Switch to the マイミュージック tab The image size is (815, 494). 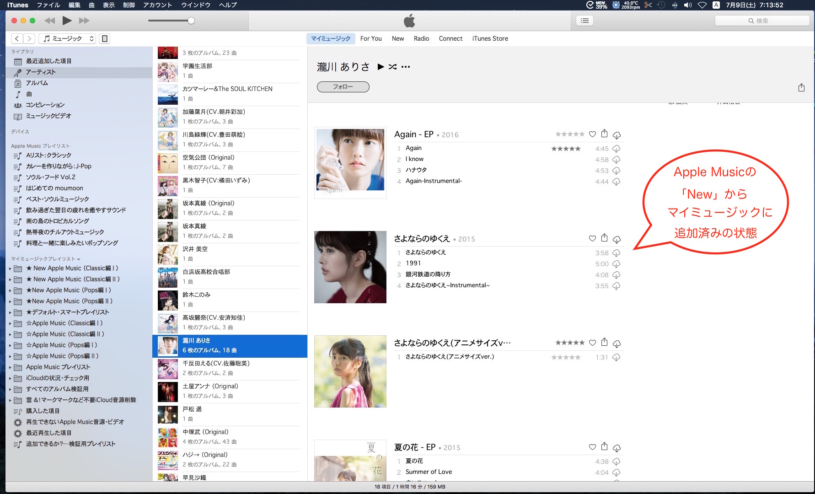coord(331,38)
